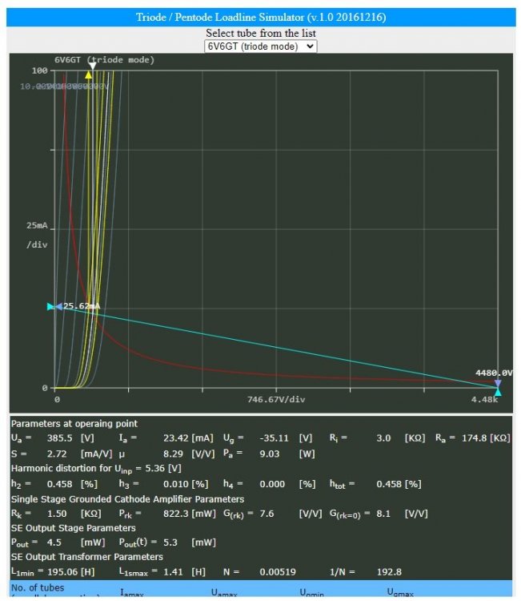Click the yellow triangle marker atop the graph
This screenshot has width=521, height=601.
click(89, 75)
